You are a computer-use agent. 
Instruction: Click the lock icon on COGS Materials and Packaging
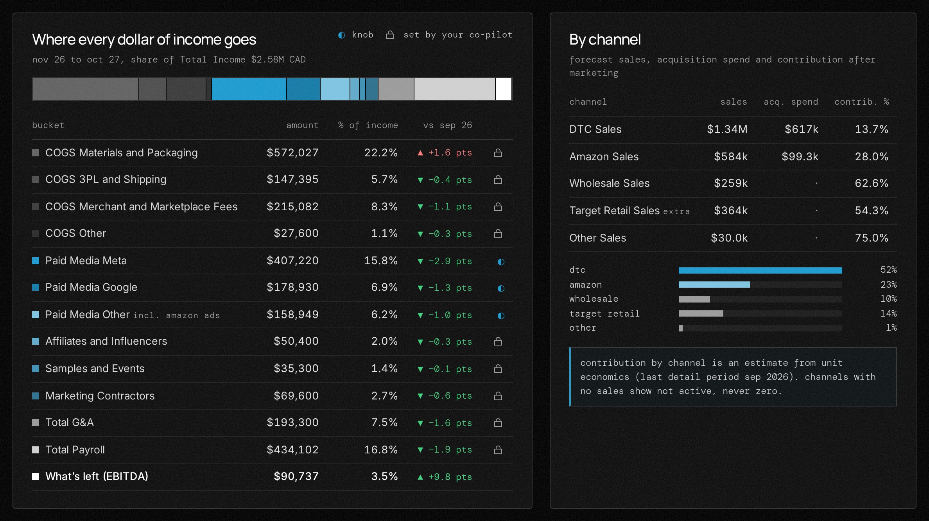coord(498,153)
